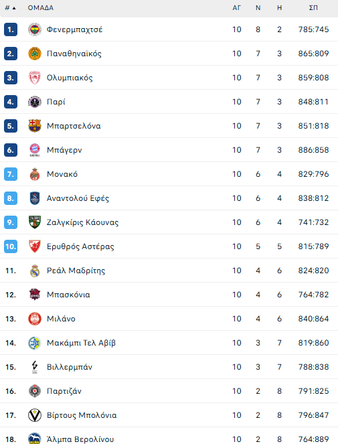Click the ΟΜΑΔΑ column header
Viewport: 338px width, 444px height.
click(40, 8)
